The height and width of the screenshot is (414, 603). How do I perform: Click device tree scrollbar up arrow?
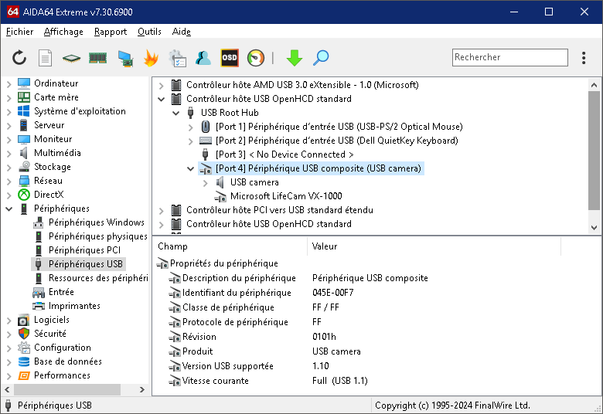(x=594, y=85)
